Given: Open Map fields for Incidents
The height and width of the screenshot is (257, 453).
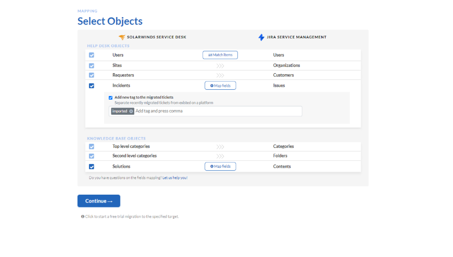Looking at the screenshot, I should (220, 86).
